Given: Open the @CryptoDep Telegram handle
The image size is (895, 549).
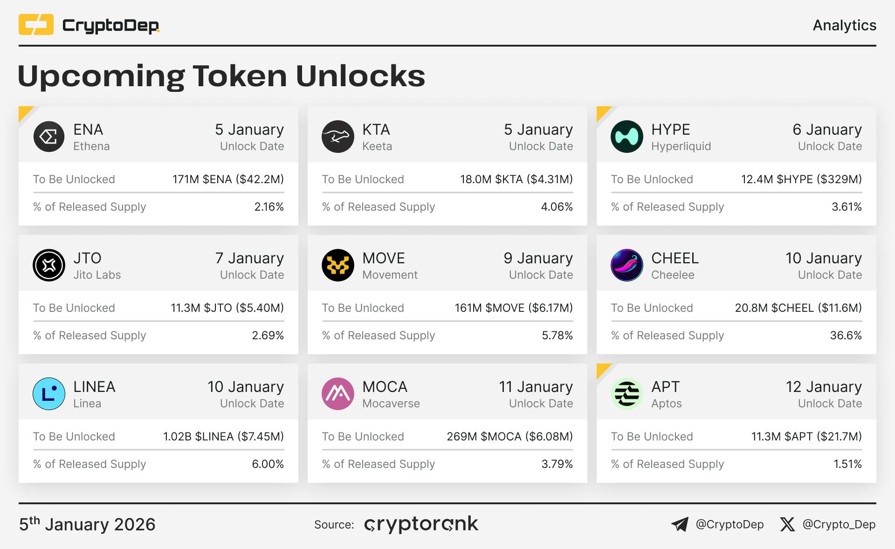Looking at the screenshot, I should [x=730, y=524].
